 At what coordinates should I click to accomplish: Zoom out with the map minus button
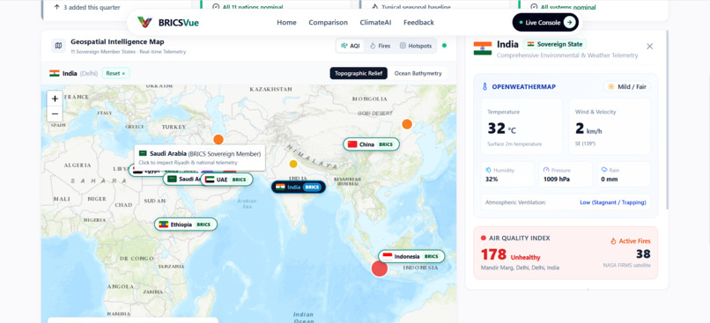pos(55,114)
